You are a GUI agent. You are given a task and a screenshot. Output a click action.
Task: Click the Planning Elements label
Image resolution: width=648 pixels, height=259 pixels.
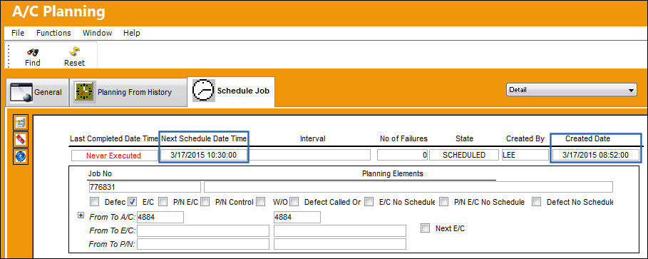click(393, 174)
